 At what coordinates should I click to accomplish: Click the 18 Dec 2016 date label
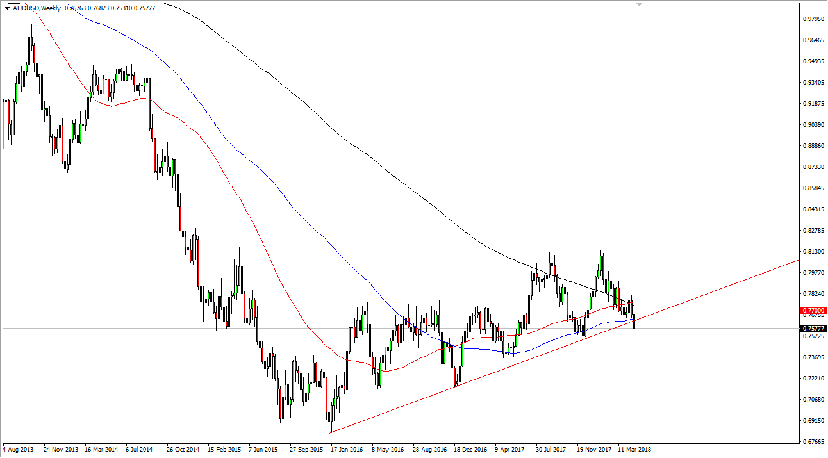[471, 450]
